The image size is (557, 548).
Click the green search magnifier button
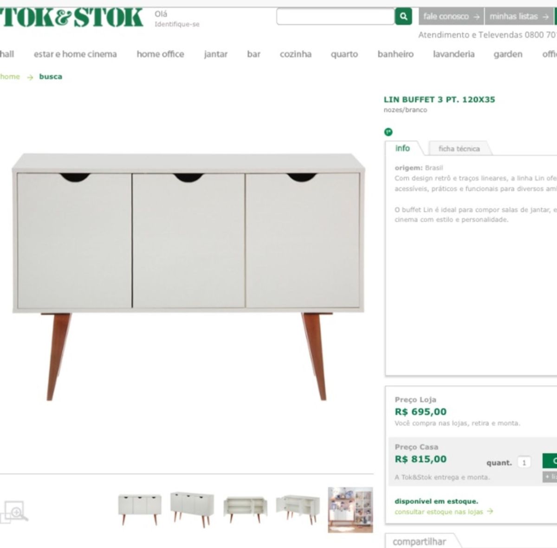coord(404,17)
